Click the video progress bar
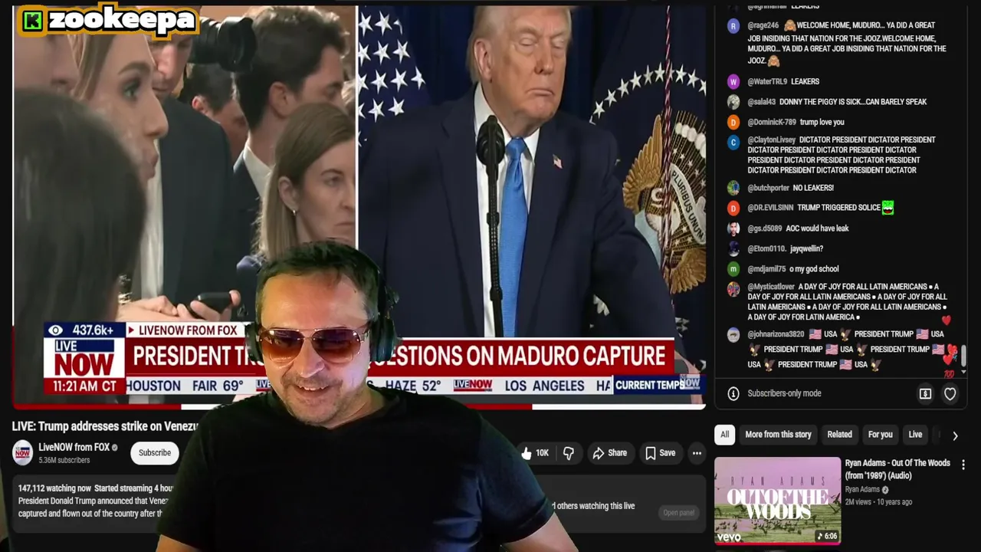The height and width of the screenshot is (552, 981). 359,406
